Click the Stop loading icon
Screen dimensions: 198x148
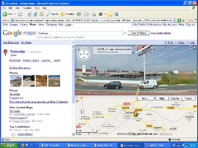(x=29, y=14)
